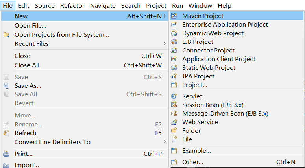Expand the Recent Files submenu arrow
305x168 pixels.
165,43
